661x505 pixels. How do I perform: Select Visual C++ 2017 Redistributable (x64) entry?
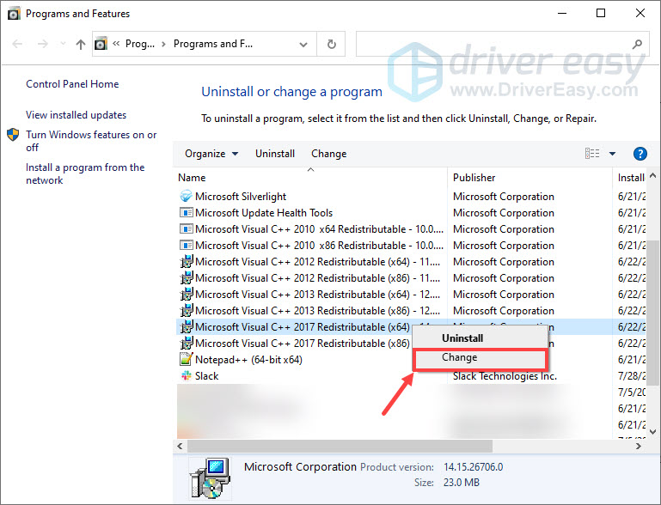point(303,327)
